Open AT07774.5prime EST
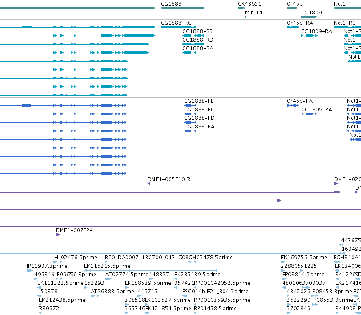Screen dimensions: 361x315 127,275
